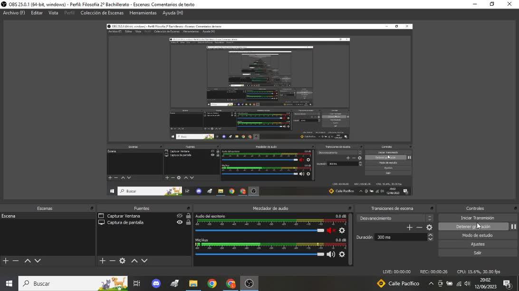Enable Modo de estudio
The image size is (519, 291).
477,235
